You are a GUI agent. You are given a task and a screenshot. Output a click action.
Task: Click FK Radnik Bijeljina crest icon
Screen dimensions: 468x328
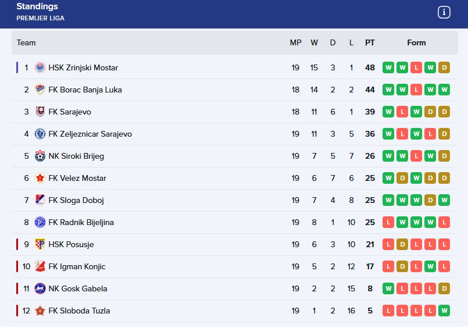40,222
